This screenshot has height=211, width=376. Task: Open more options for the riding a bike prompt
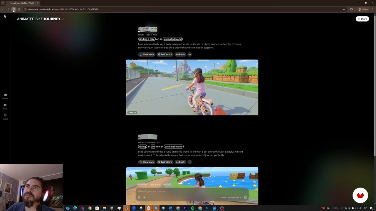190,162
